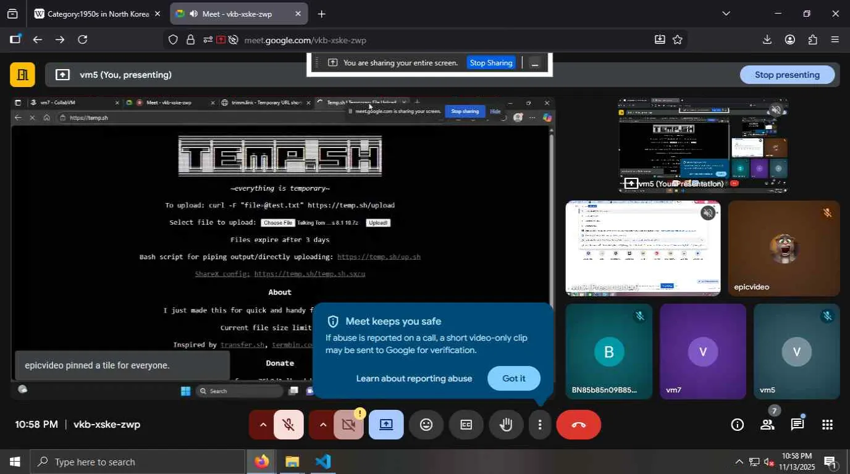Launch Visual Studio Code from the taskbar
This screenshot has width=850, height=474.
[322, 462]
